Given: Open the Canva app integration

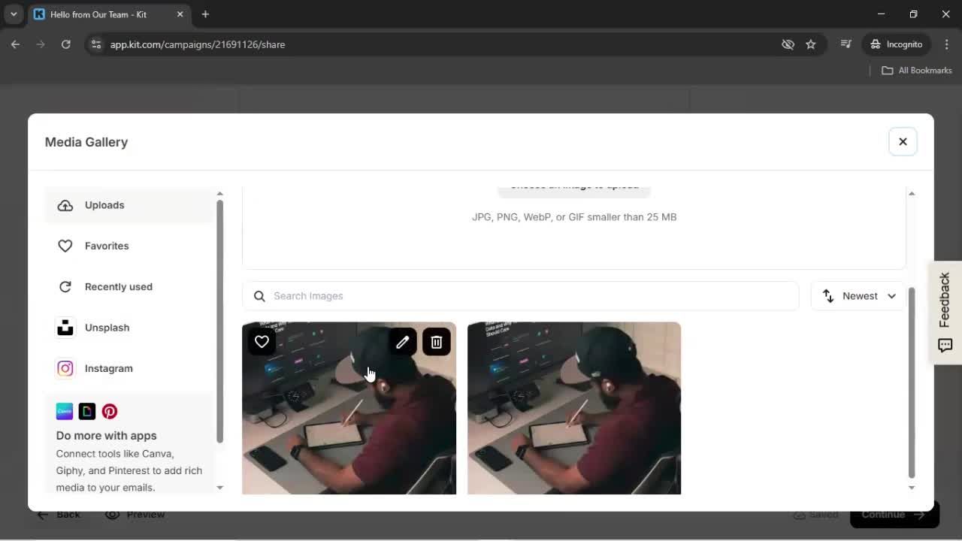Looking at the screenshot, I should [x=64, y=411].
